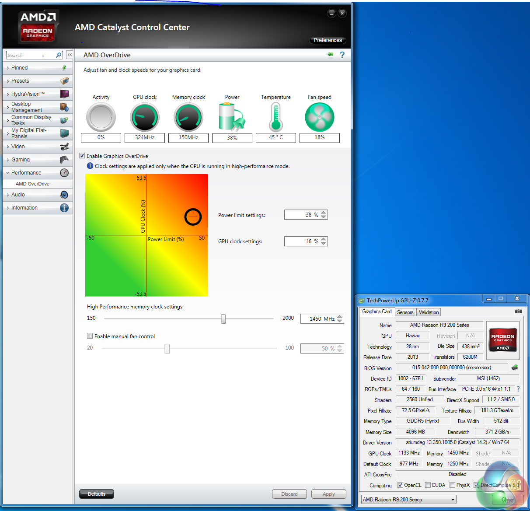530x511 pixels.
Task: Click the fan speed 50% field
Action: tap(318, 349)
